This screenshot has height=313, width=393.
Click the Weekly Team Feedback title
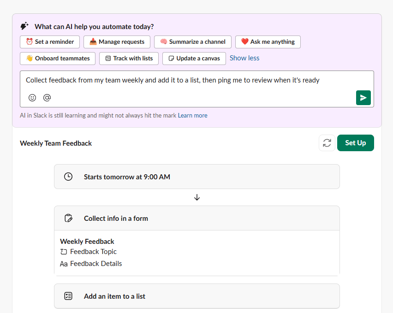(x=56, y=143)
